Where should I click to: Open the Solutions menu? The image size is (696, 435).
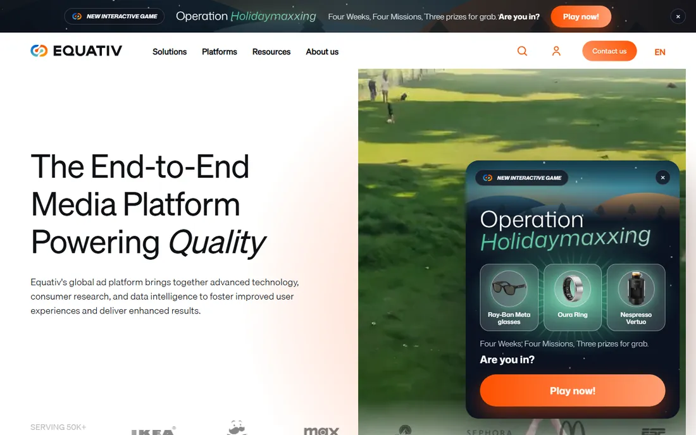tap(170, 52)
